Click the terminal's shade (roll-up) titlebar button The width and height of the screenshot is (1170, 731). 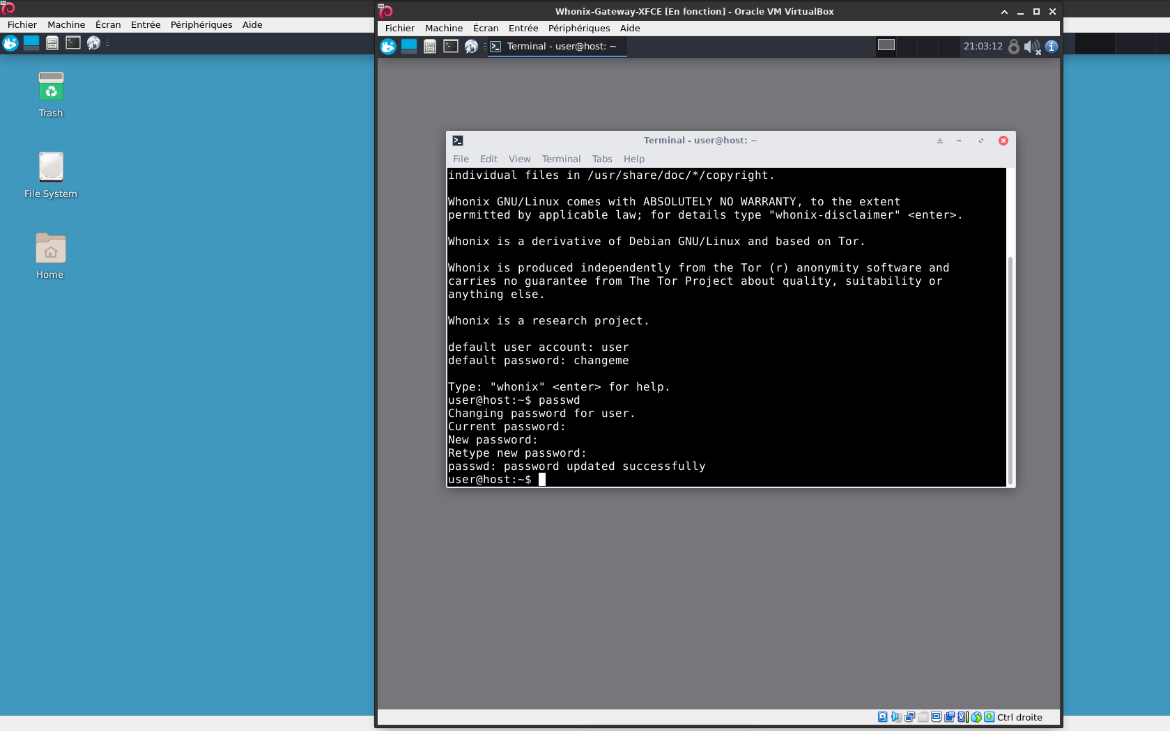(x=939, y=141)
